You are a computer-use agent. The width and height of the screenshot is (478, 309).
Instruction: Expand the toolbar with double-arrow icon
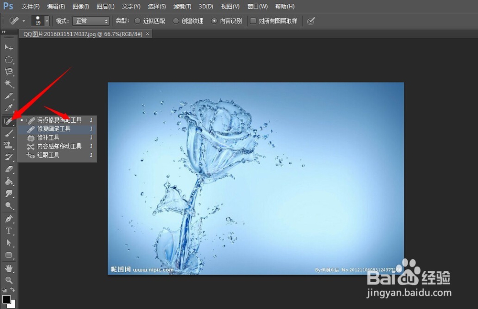point(4,32)
